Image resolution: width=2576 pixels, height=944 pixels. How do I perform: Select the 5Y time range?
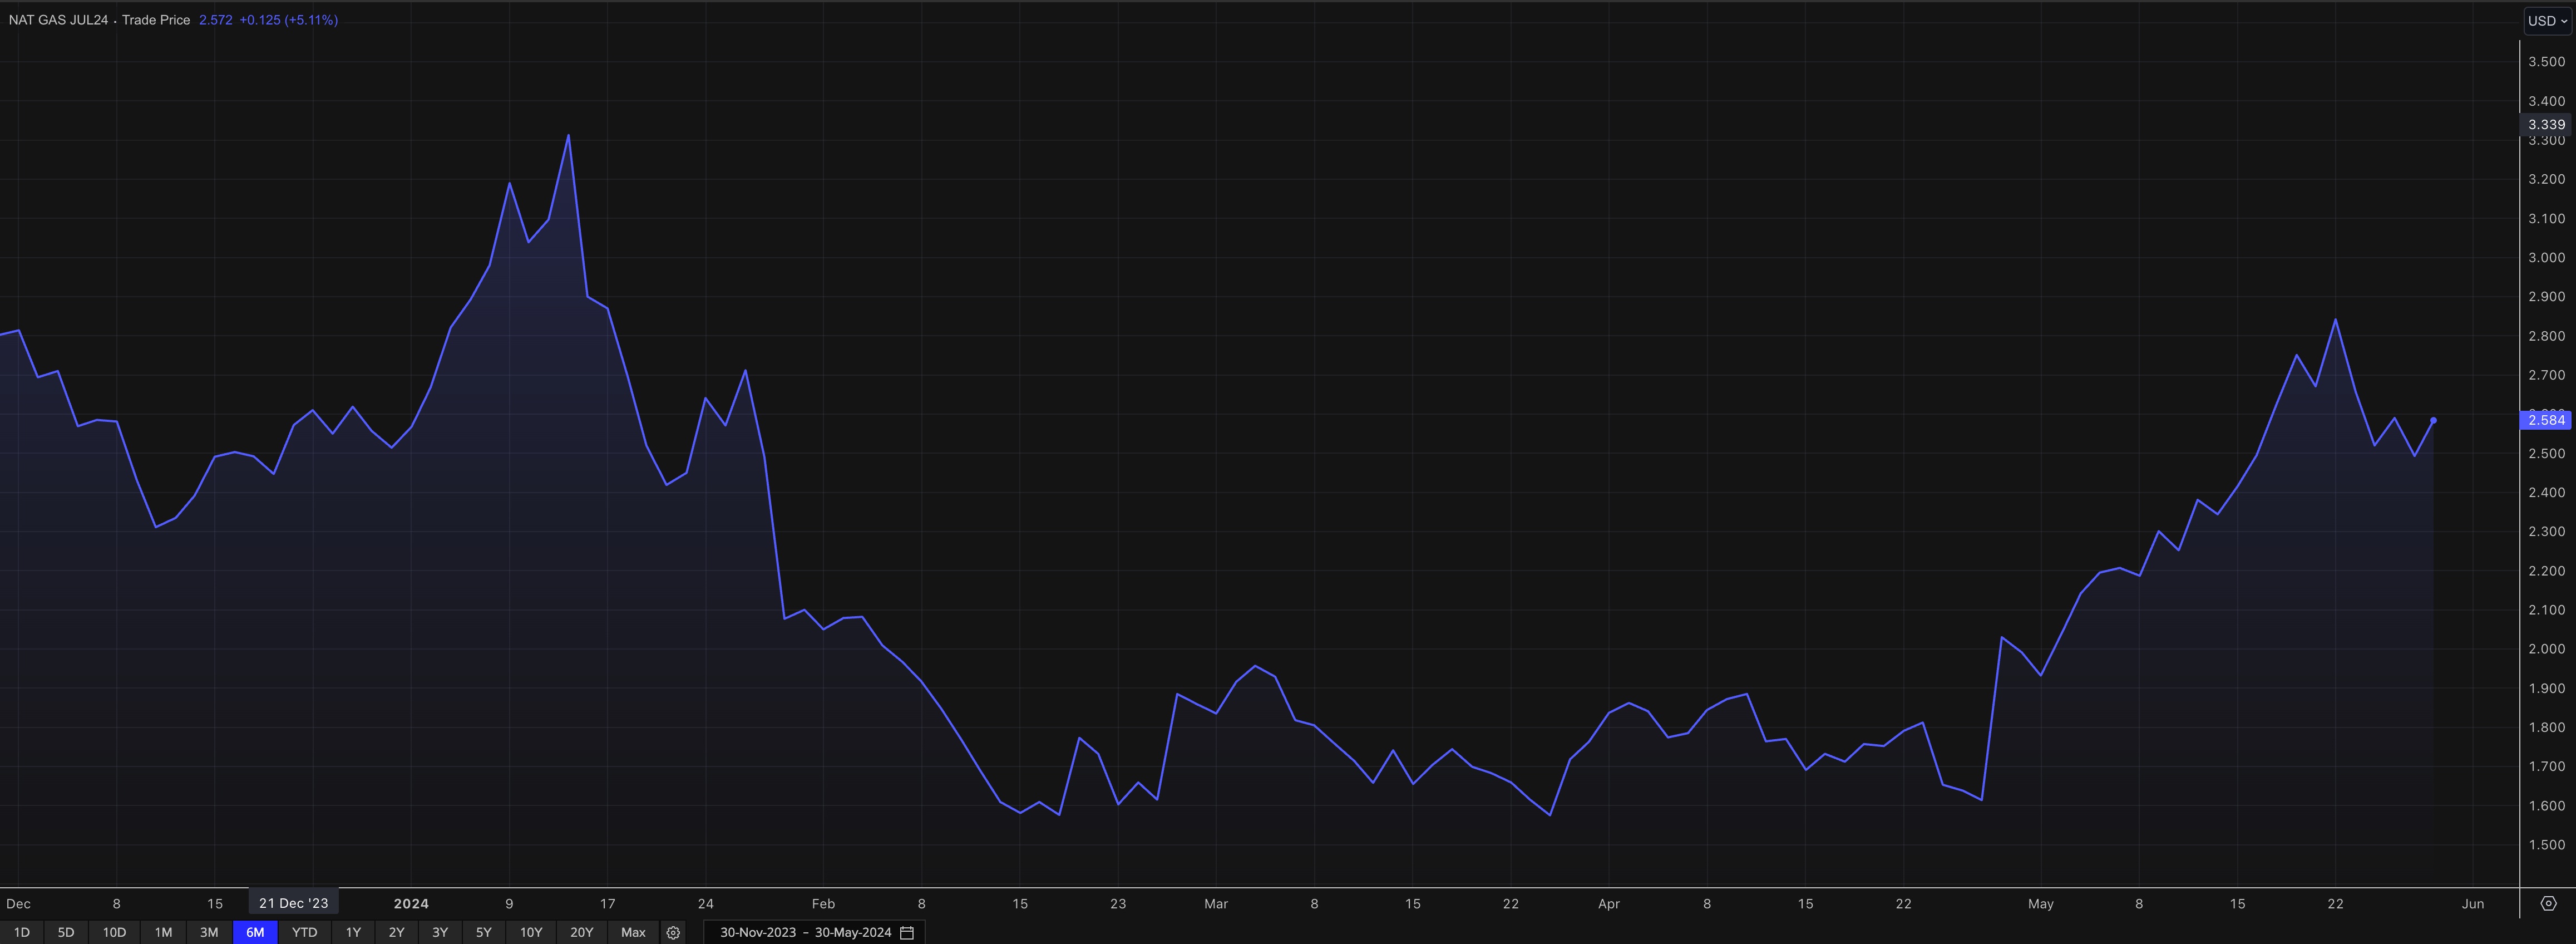(x=483, y=932)
